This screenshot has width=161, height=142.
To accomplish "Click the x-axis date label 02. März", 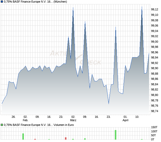I will (73, 119).
